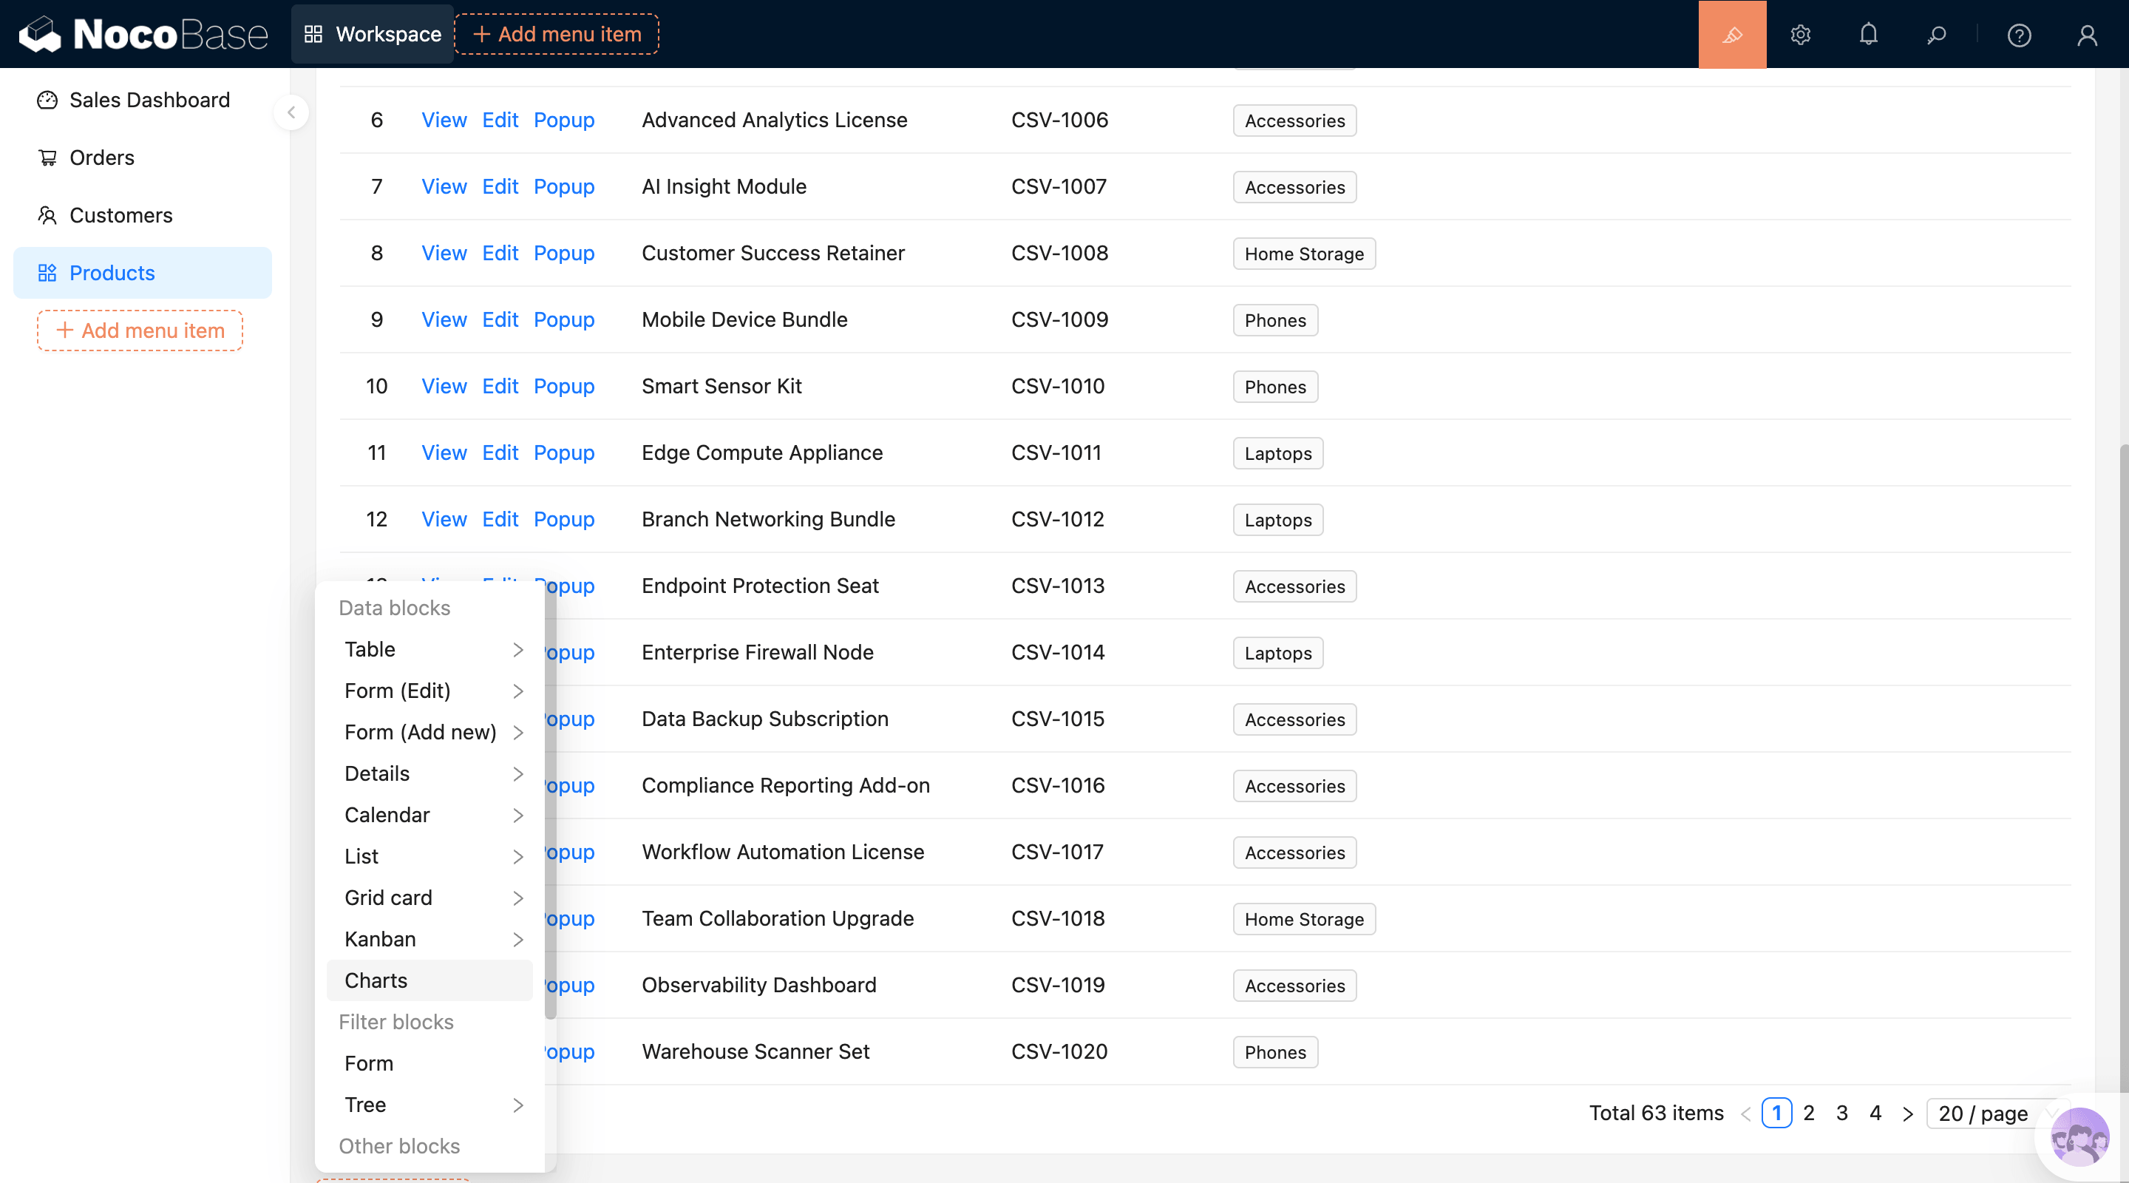2129x1183 pixels.
Task: Open the help question mark icon
Action: pos(2018,35)
